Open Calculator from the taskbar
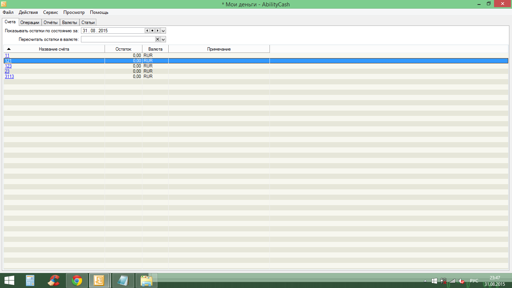 tap(30, 280)
